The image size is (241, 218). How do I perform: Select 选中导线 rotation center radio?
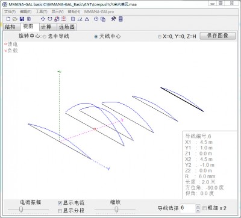pos(45,37)
